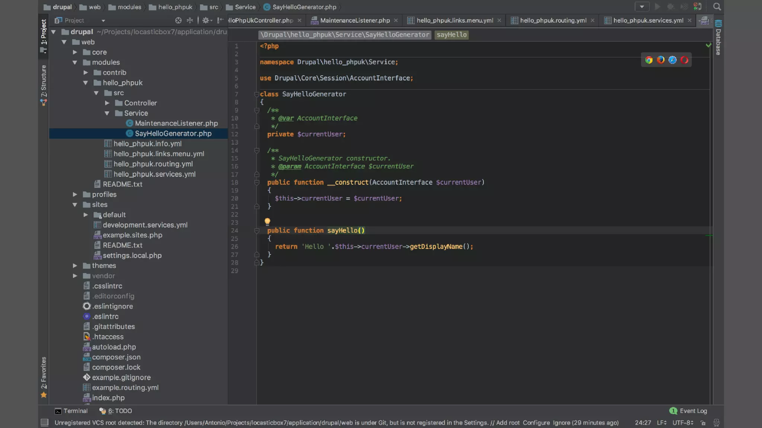The image size is (762, 428).
Task: Start listening for PHP debug connections
Action: coord(697,7)
